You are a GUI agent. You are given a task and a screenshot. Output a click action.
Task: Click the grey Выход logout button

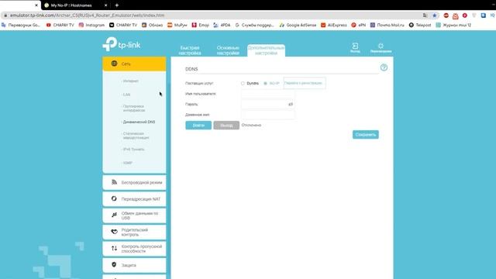pyautogui.click(x=226, y=126)
